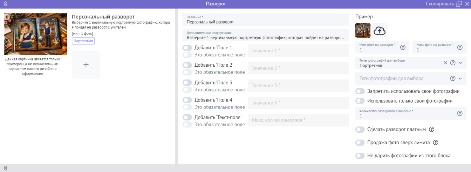This screenshot has width=471, height=172.
Task: Turn on Не дарить фотографии из этого блока
Action: pos(360,156)
